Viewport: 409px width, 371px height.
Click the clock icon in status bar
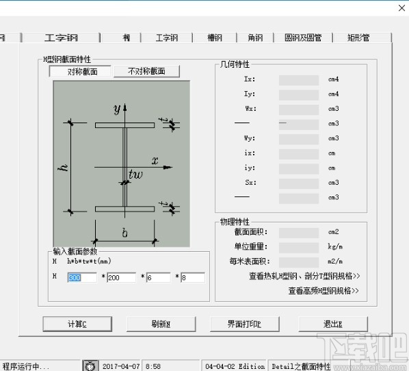coord(90,366)
